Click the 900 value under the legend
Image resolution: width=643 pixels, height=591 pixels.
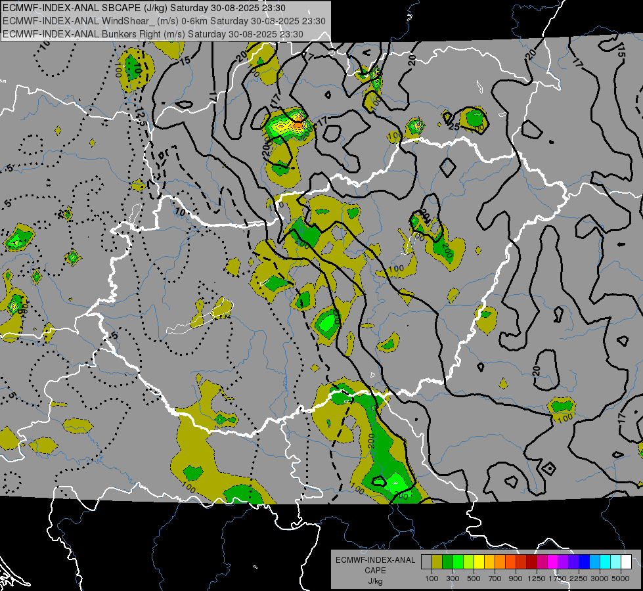pyautogui.click(x=516, y=579)
